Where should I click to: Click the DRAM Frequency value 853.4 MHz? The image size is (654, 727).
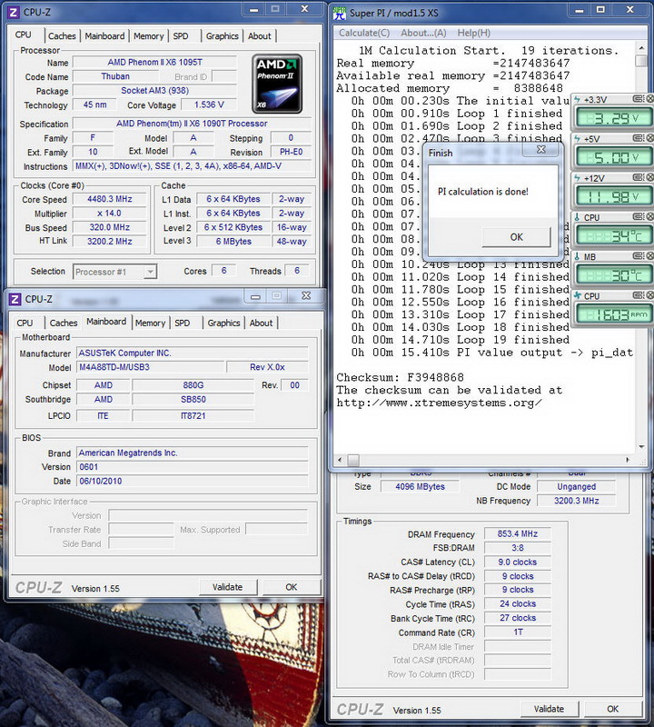click(517, 534)
